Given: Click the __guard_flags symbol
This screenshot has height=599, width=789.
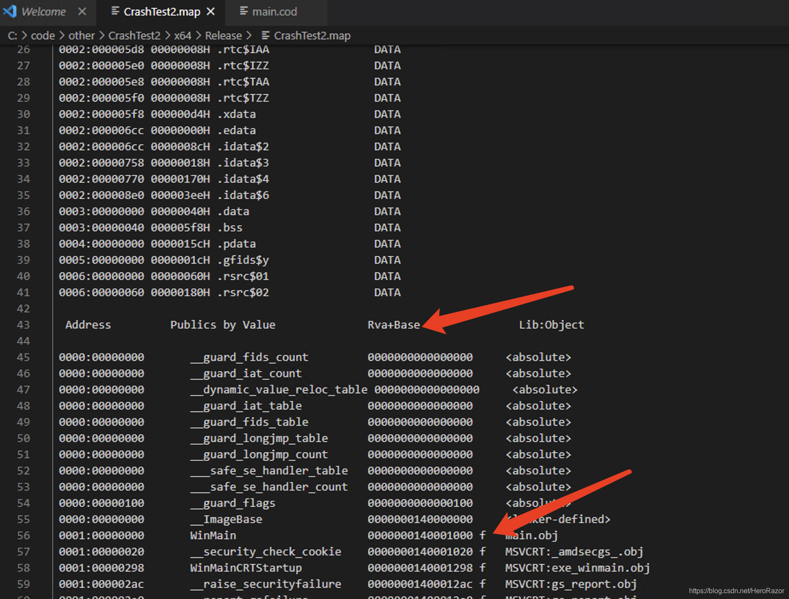Looking at the screenshot, I should 233,503.
